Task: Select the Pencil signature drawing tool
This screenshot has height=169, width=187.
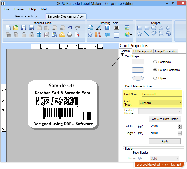Action: 99,28
